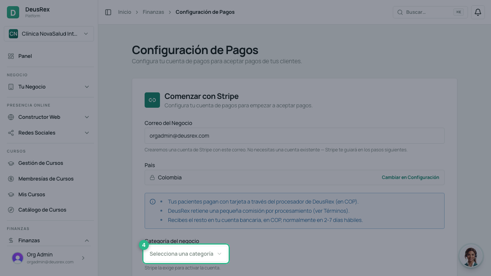Click the País Colombia field
This screenshot has height=276, width=491.
[295, 177]
